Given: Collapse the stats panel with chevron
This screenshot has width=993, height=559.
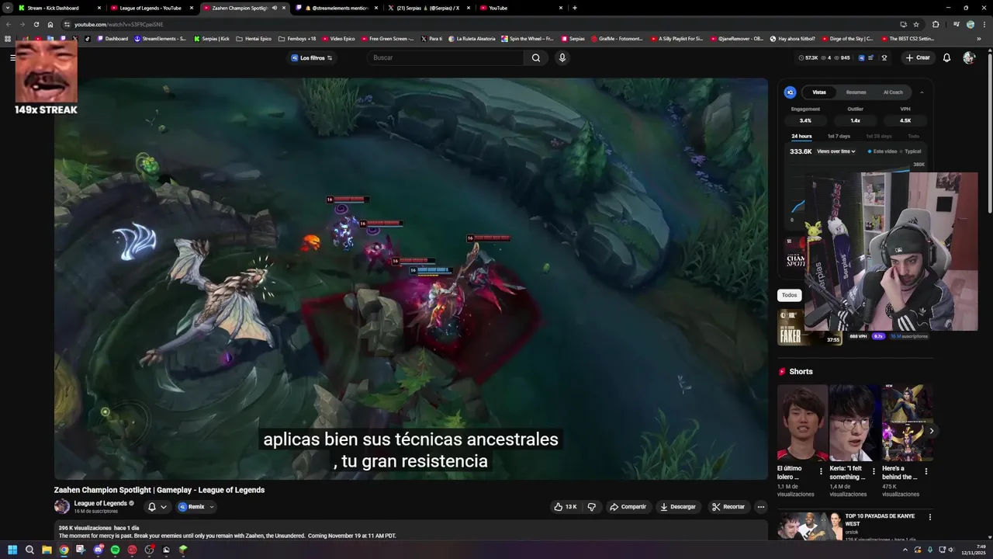Looking at the screenshot, I should click(922, 92).
